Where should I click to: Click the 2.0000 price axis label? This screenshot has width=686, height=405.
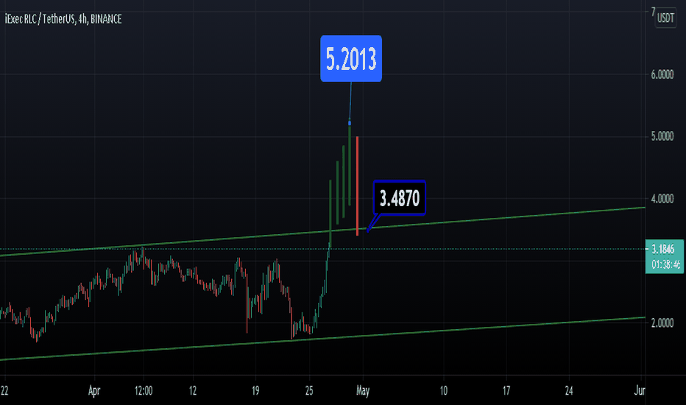click(x=662, y=323)
